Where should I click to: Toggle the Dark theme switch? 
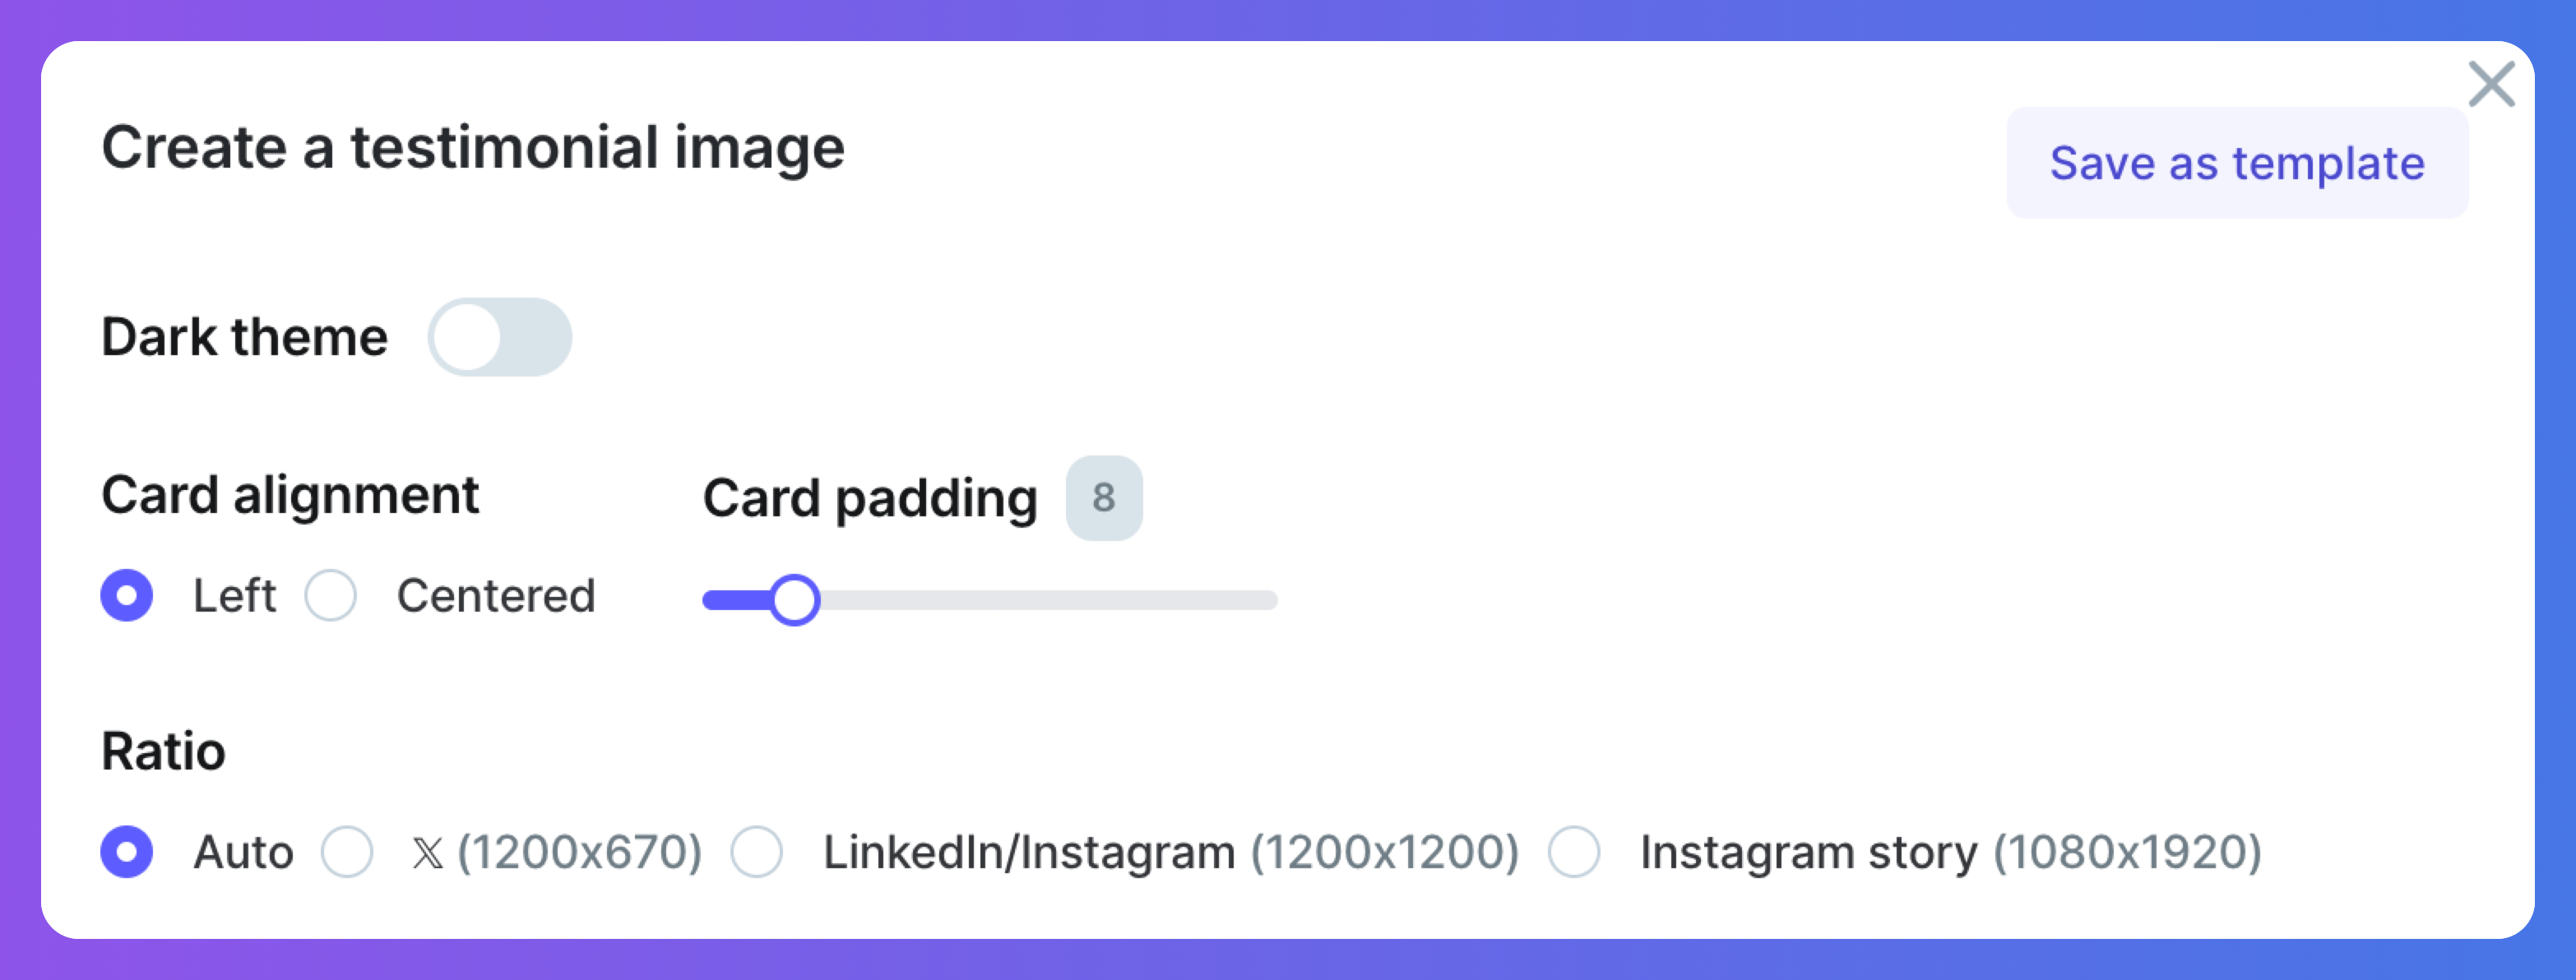point(499,337)
